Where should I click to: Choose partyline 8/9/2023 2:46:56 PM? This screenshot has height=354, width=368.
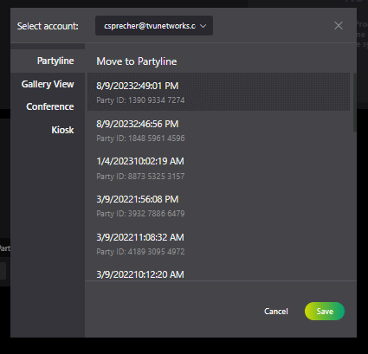(218, 130)
